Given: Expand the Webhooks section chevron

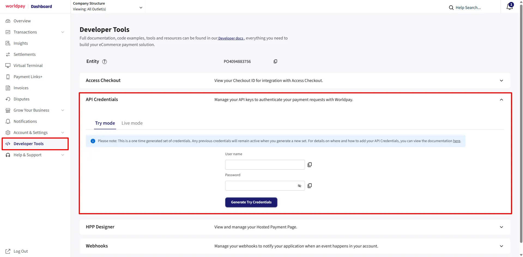Looking at the screenshot, I should (x=501, y=246).
